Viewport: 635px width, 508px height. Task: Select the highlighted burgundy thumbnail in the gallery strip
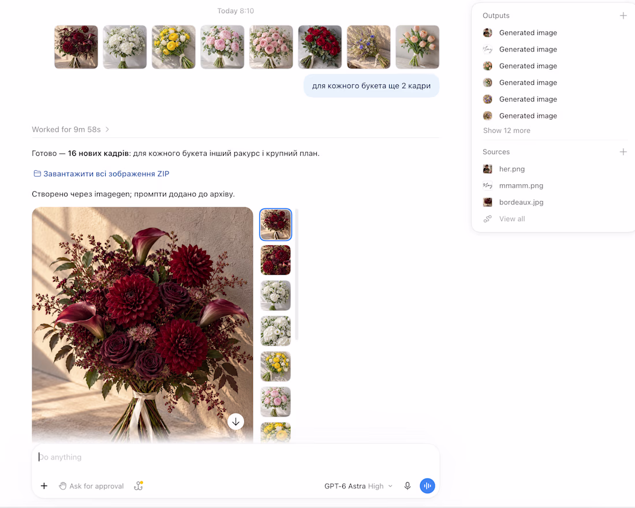pos(275,225)
